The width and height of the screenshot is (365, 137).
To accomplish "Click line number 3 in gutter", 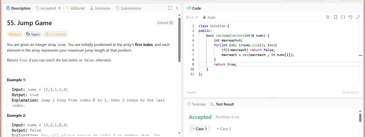I will click(x=193, y=36).
